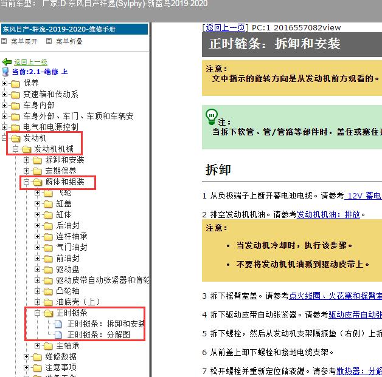
Task: Open the 散热器：分解 link
Action: pos(359,371)
